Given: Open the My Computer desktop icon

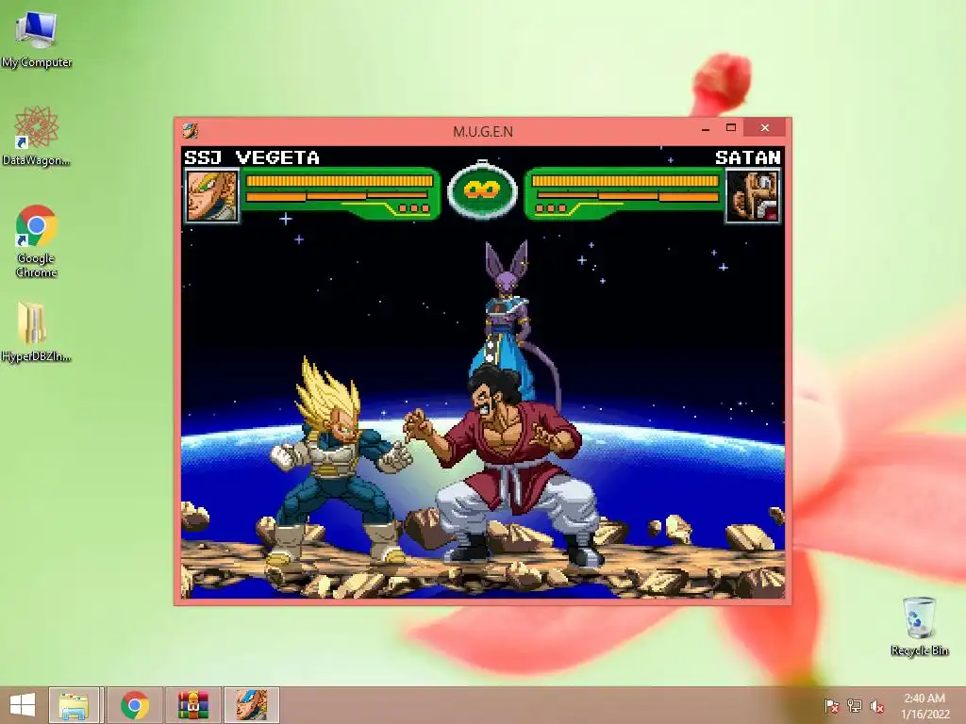Looking at the screenshot, I should [37, 38].
